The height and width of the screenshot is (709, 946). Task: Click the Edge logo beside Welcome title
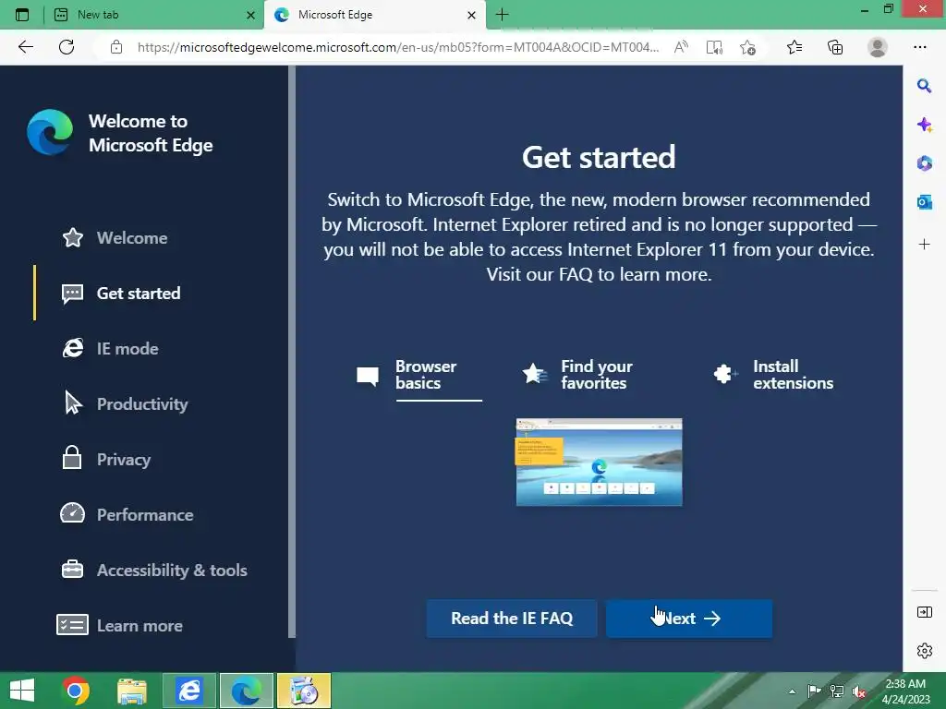pos(50,132)
